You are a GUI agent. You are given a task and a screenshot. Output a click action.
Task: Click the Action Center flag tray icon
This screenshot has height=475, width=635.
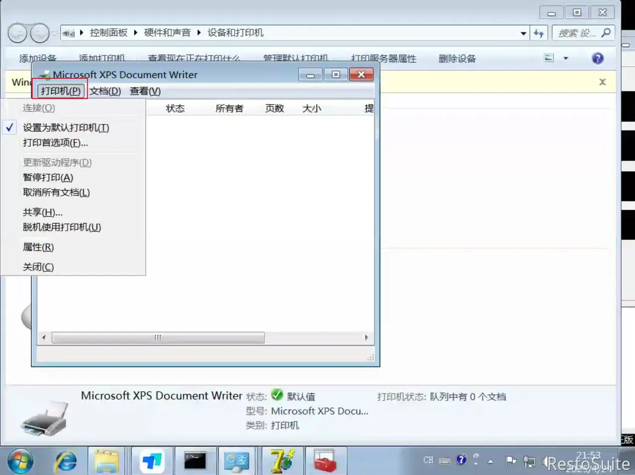[x=511, y=461]
